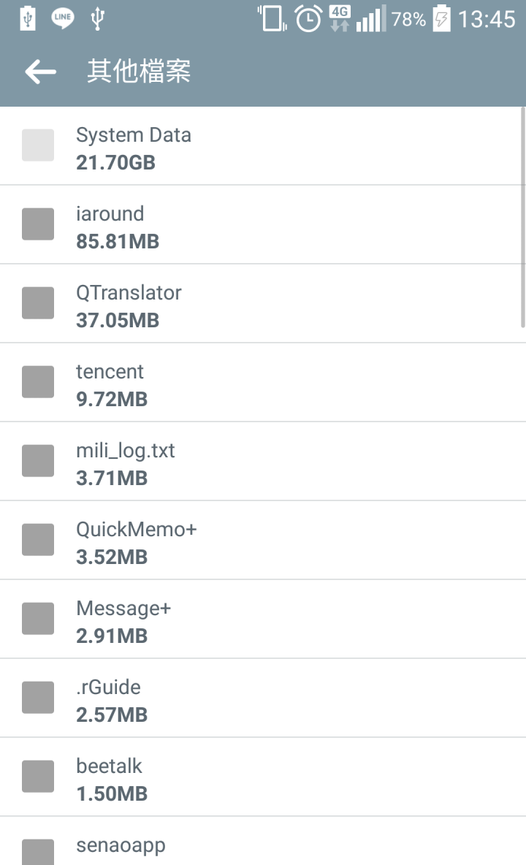
Task: Tap the 其他檔案 page title
Action: pyautogui.click(x=139, y=71)
